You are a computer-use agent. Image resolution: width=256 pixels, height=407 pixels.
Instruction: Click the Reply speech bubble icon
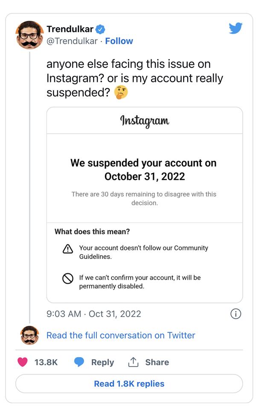(x=79, y=362)
